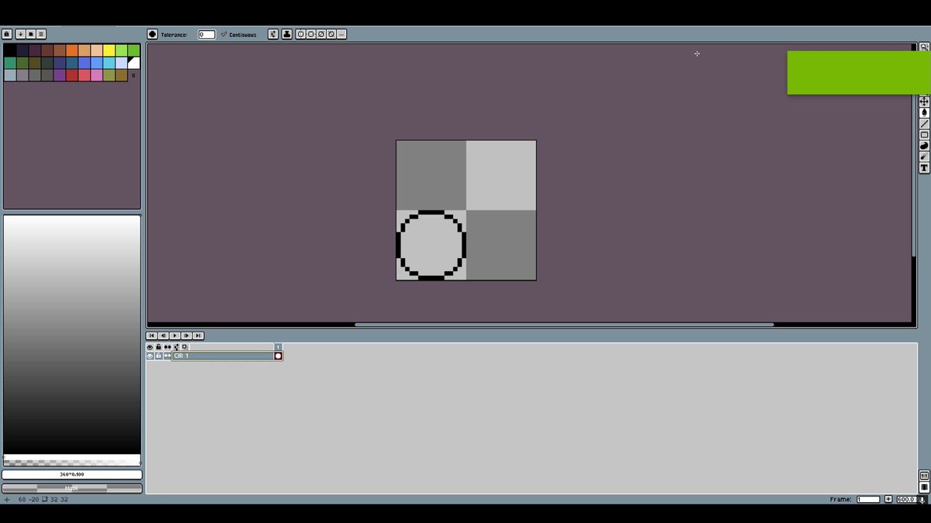
Task: Click the foreground color button 360°0,100
Action: coord(72,474)
